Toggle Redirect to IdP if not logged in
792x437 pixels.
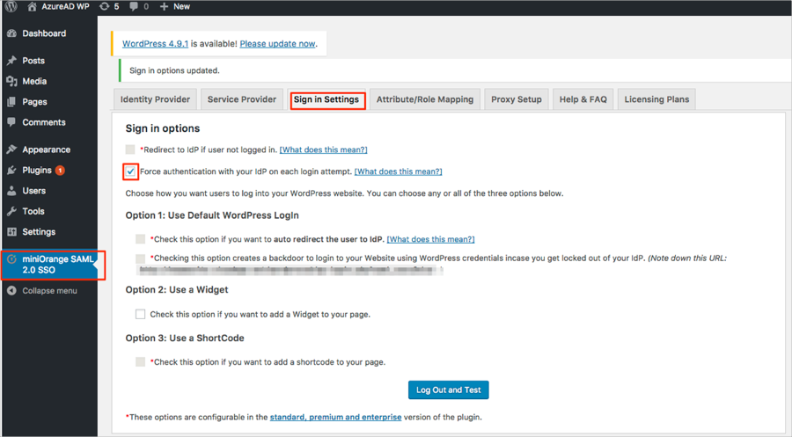130,149
